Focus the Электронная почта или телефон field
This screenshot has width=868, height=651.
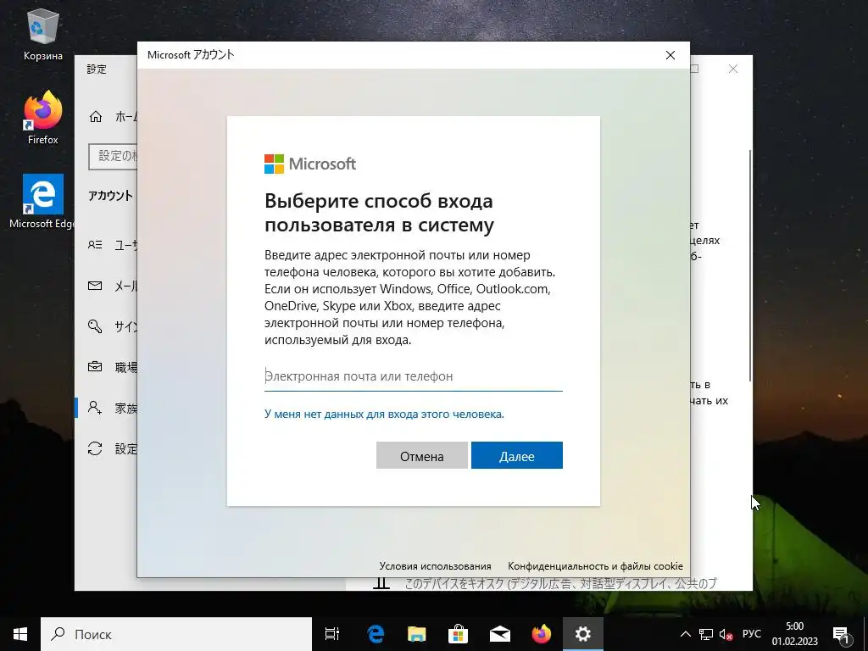[x=414, y=376]
